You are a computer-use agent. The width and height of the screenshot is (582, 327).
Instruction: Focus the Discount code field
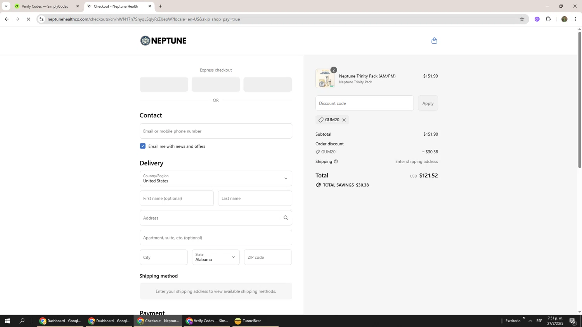pos(365,103)
